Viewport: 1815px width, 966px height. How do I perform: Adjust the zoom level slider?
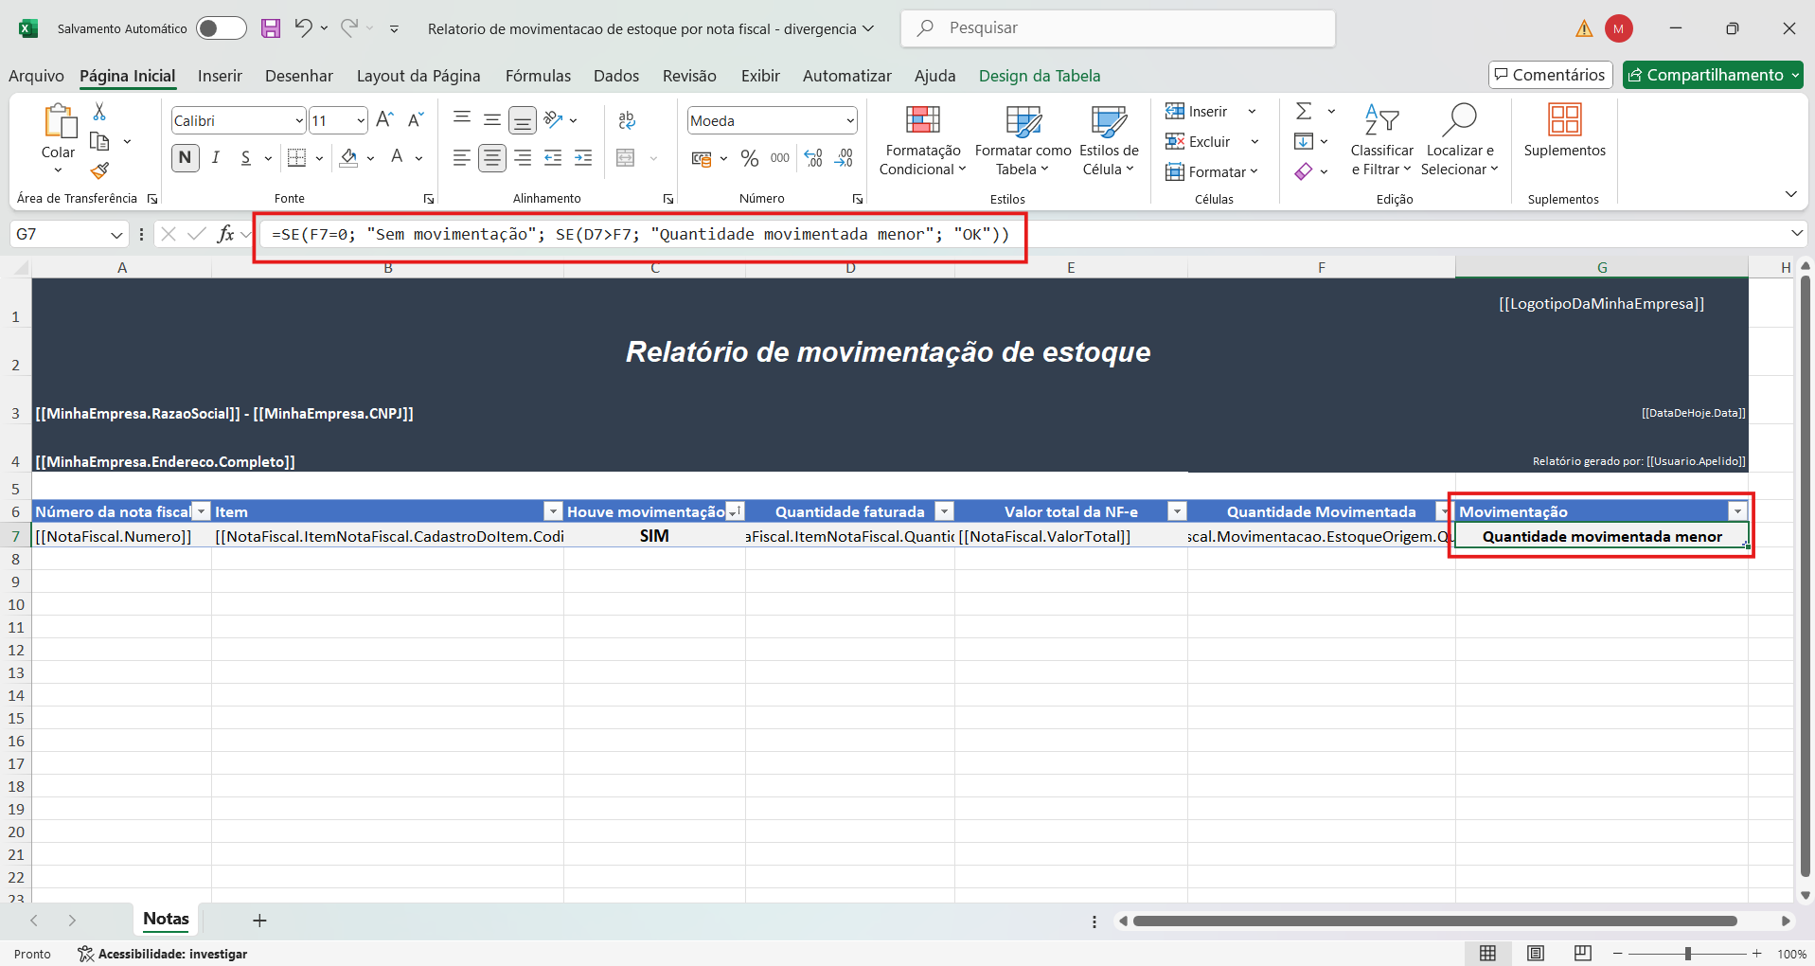tap(1687, 954)
